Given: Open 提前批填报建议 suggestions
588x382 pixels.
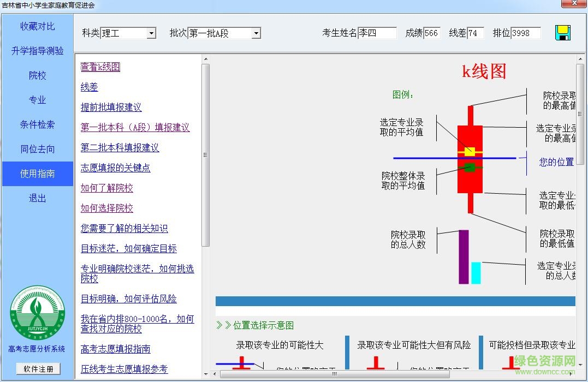Looking at the screenshot, I should [x=111, y=107].
